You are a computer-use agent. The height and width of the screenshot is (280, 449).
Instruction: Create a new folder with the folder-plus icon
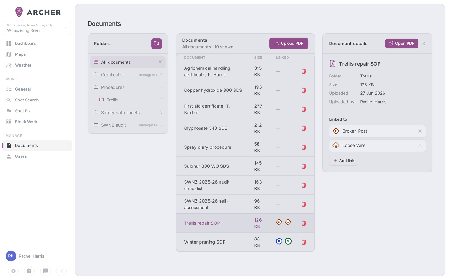coord(157,44)
